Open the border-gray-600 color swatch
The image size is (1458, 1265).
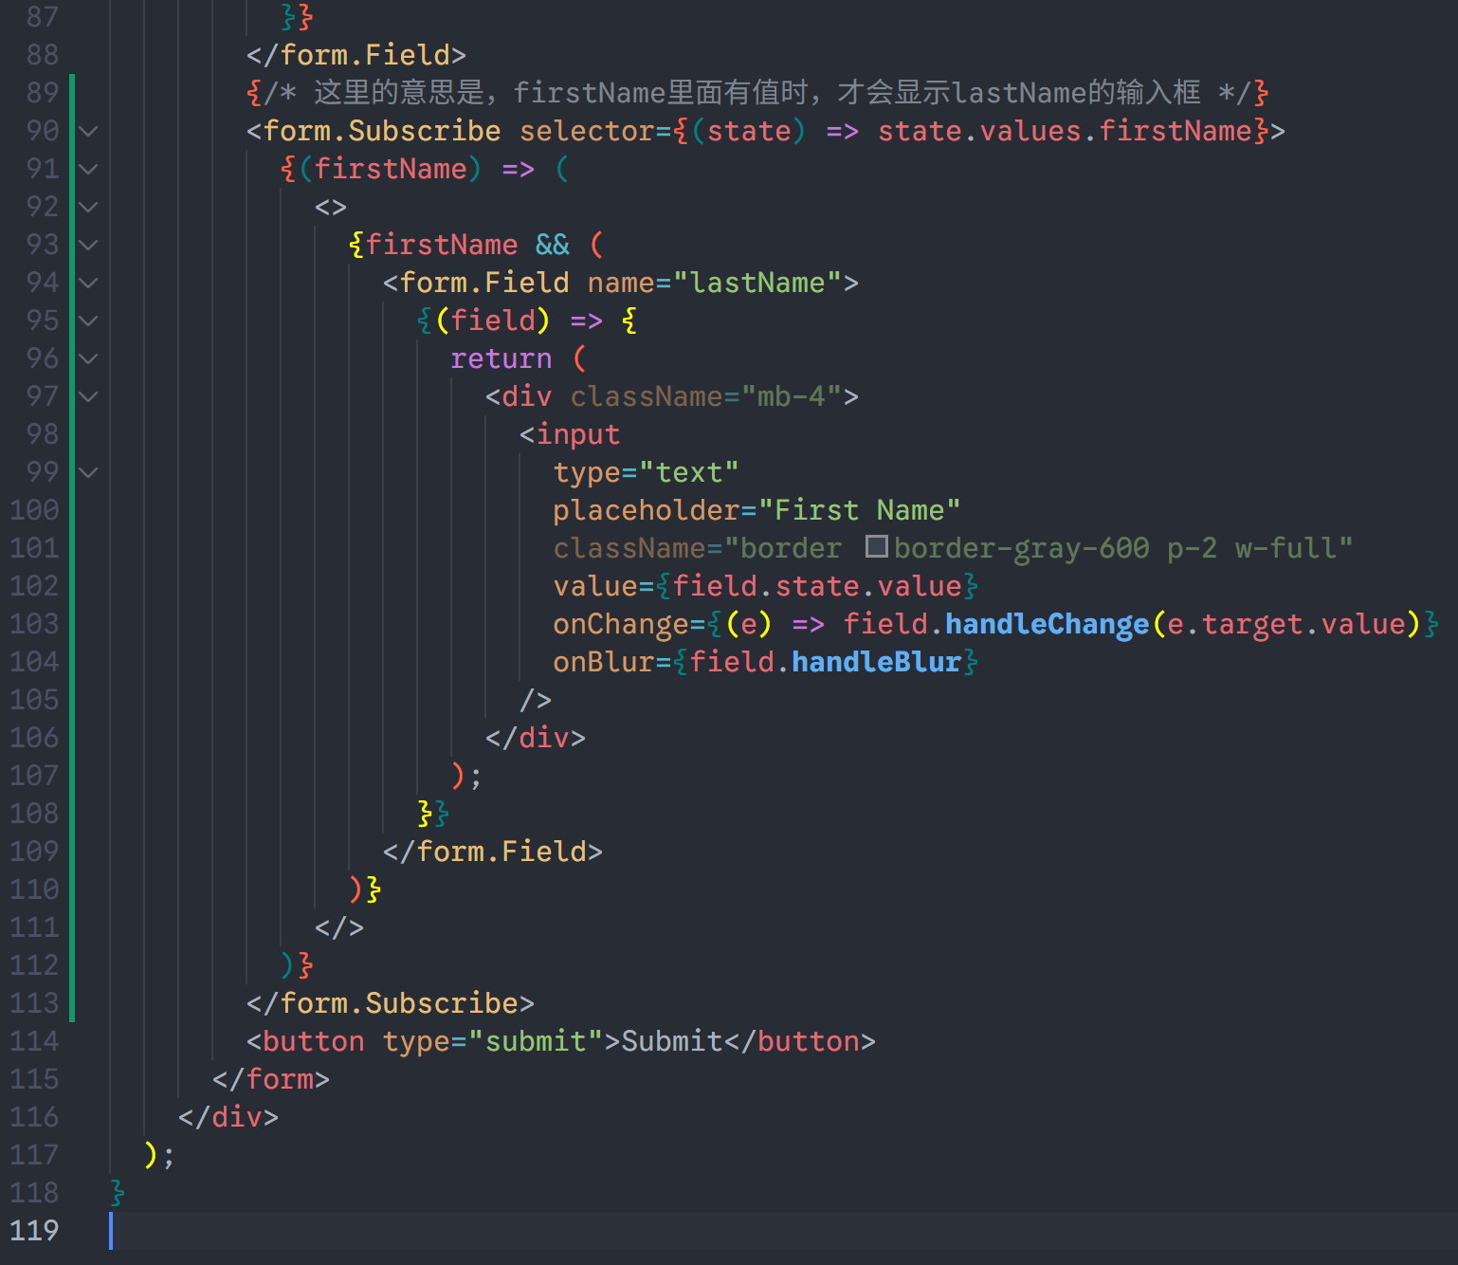(x=876, y=547)
